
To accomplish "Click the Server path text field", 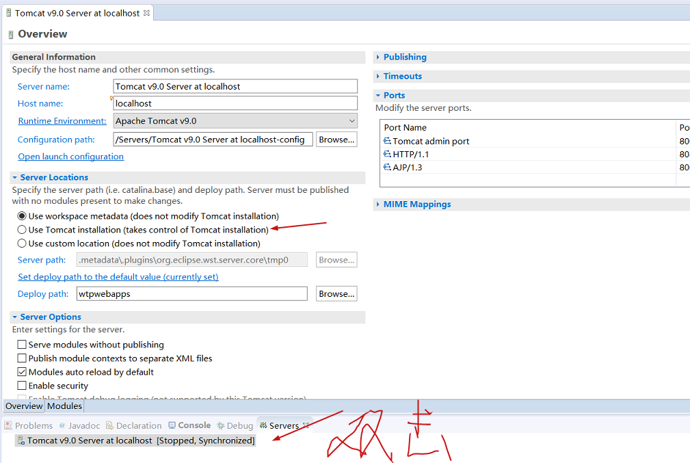I will tap(192, 260).
